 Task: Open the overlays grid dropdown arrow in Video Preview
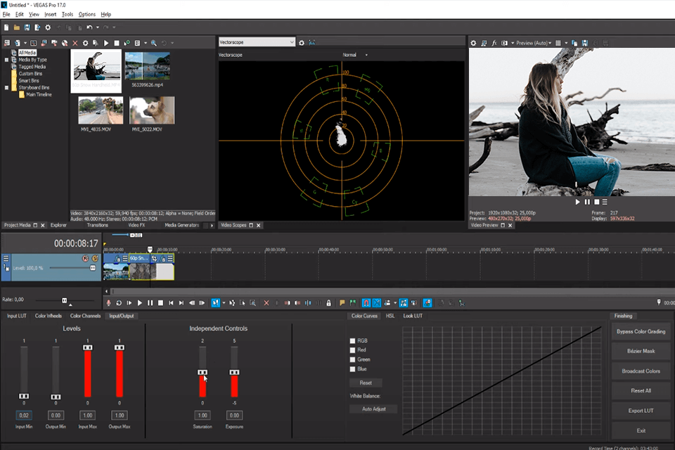(565, 43)
